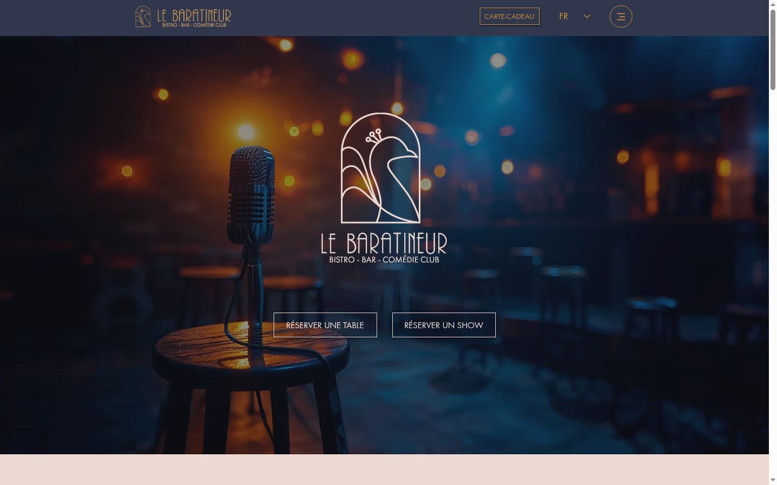Click Réserver un show button

(444, 325)
